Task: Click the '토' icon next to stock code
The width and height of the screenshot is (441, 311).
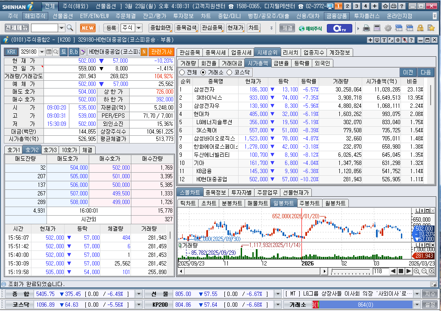Action: pyautogui.click(x=64, y=52)
